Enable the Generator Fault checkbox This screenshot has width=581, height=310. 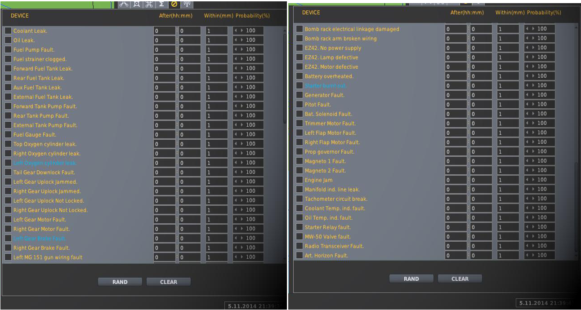[x=299, y=95]
